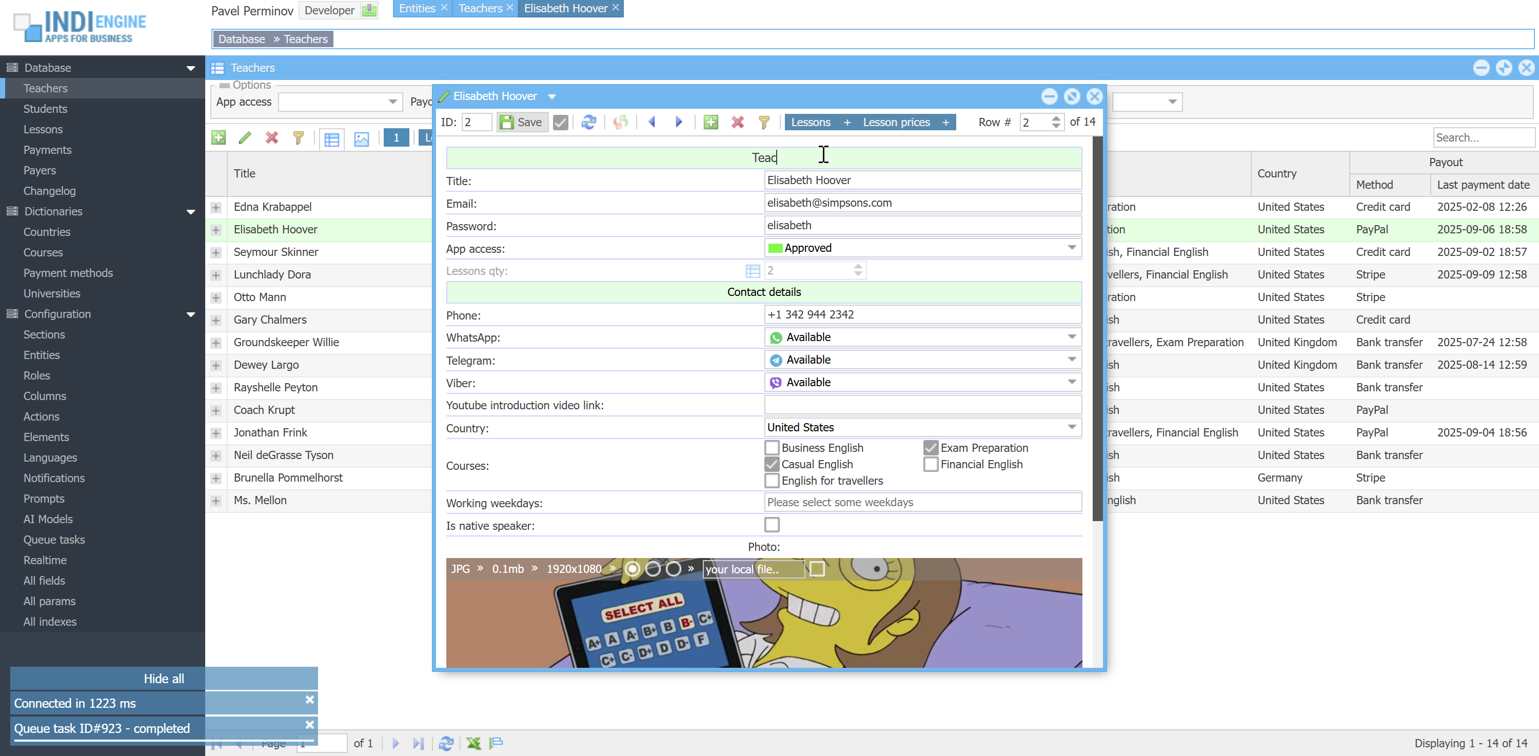Image resolution: width=1539 pixels, height=756 pixels.
Task: Click the refresh icon in record toolbar
Action: 588,123
